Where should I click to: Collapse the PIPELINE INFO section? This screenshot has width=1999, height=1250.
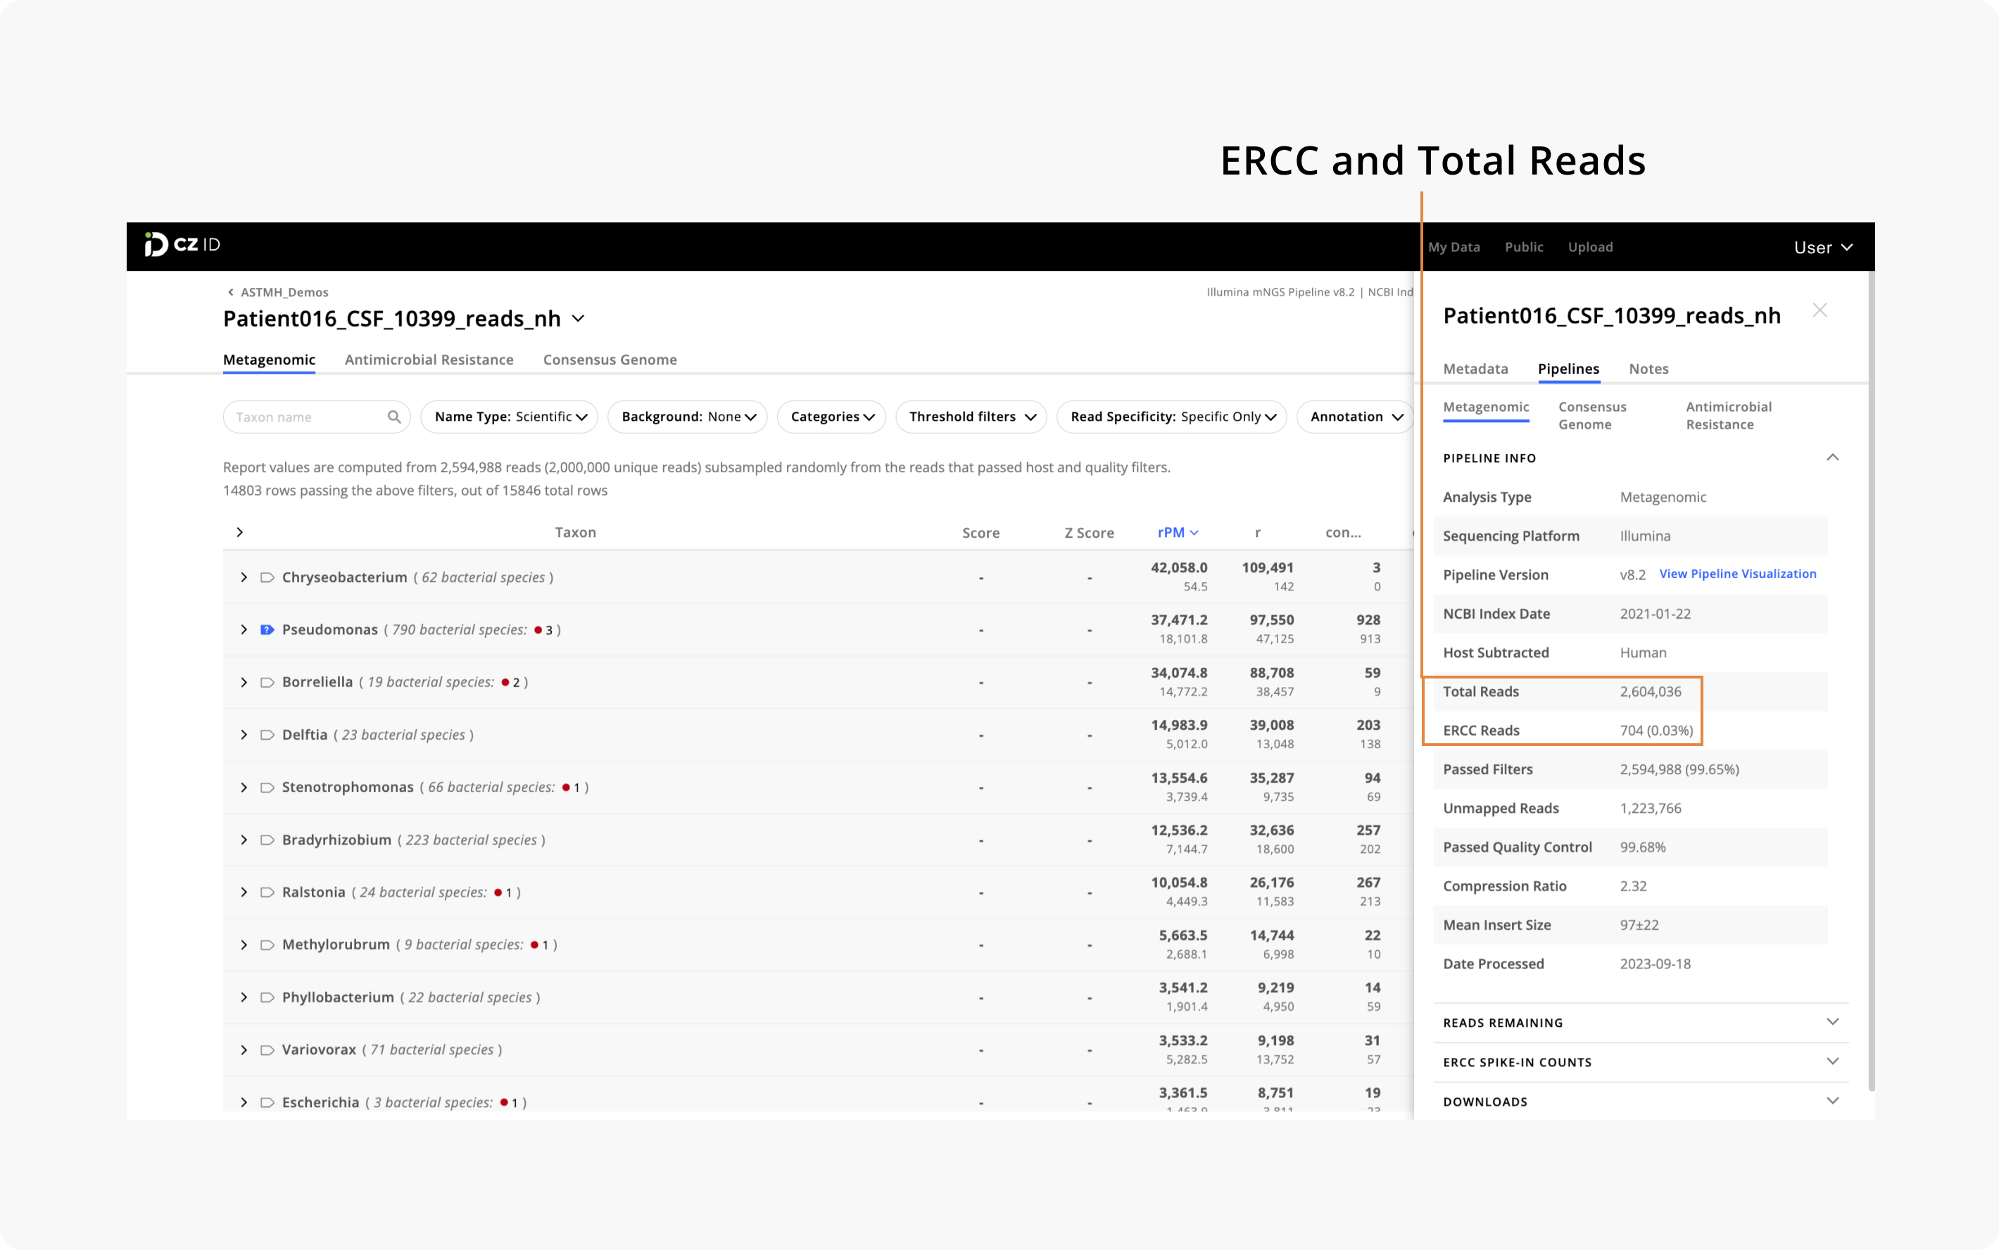[x=1833, y=457]
